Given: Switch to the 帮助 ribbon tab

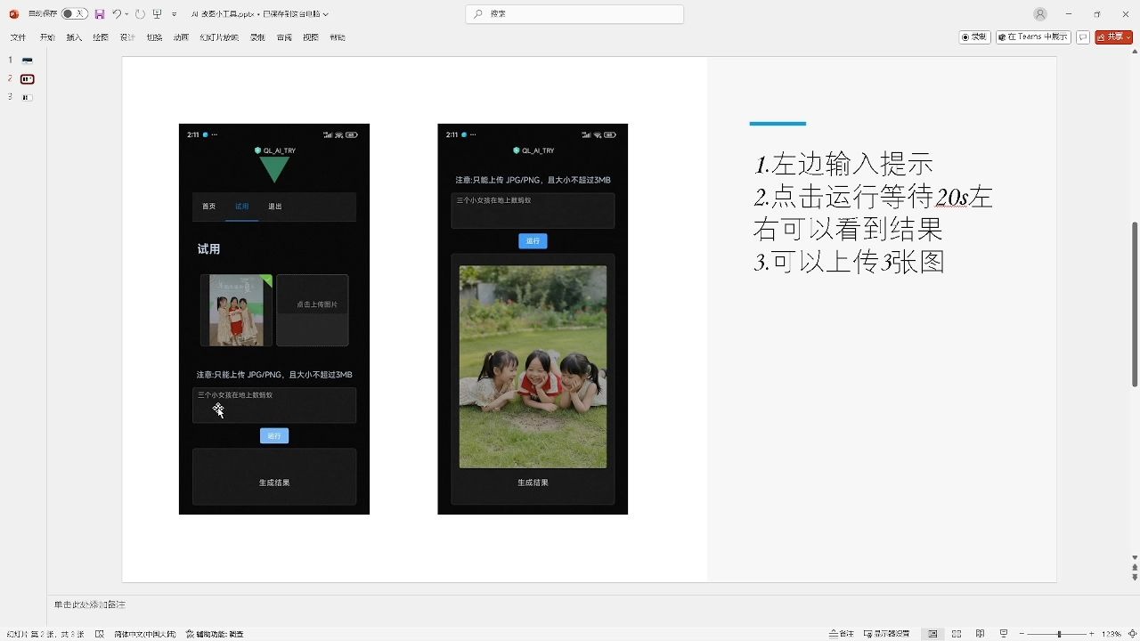Looking at the screenshot, I should pos(338,37).
